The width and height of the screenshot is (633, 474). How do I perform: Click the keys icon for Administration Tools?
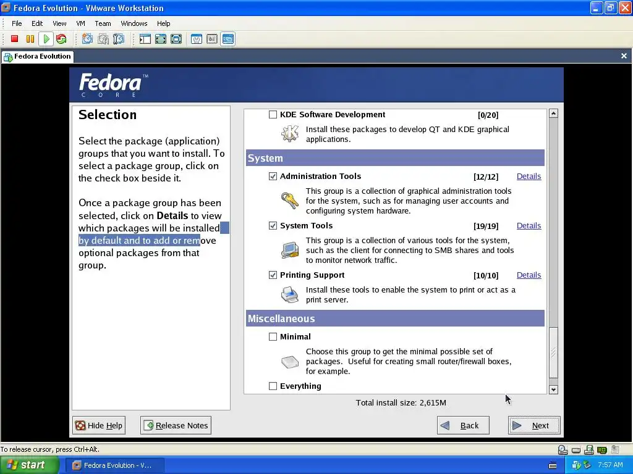click(290, 201)
